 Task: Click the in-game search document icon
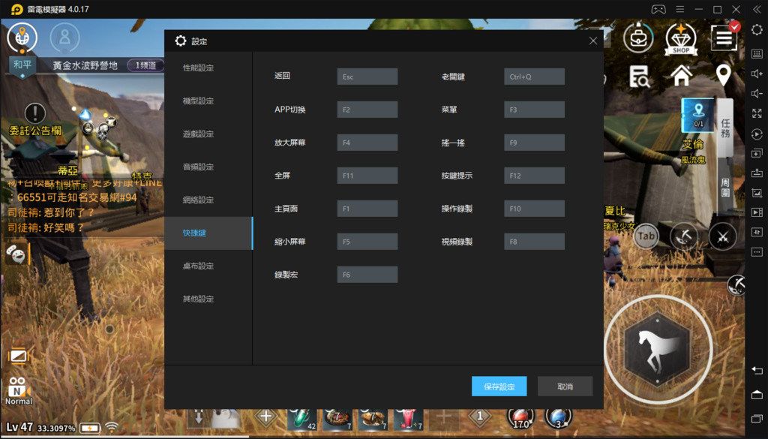click(639, 76)
